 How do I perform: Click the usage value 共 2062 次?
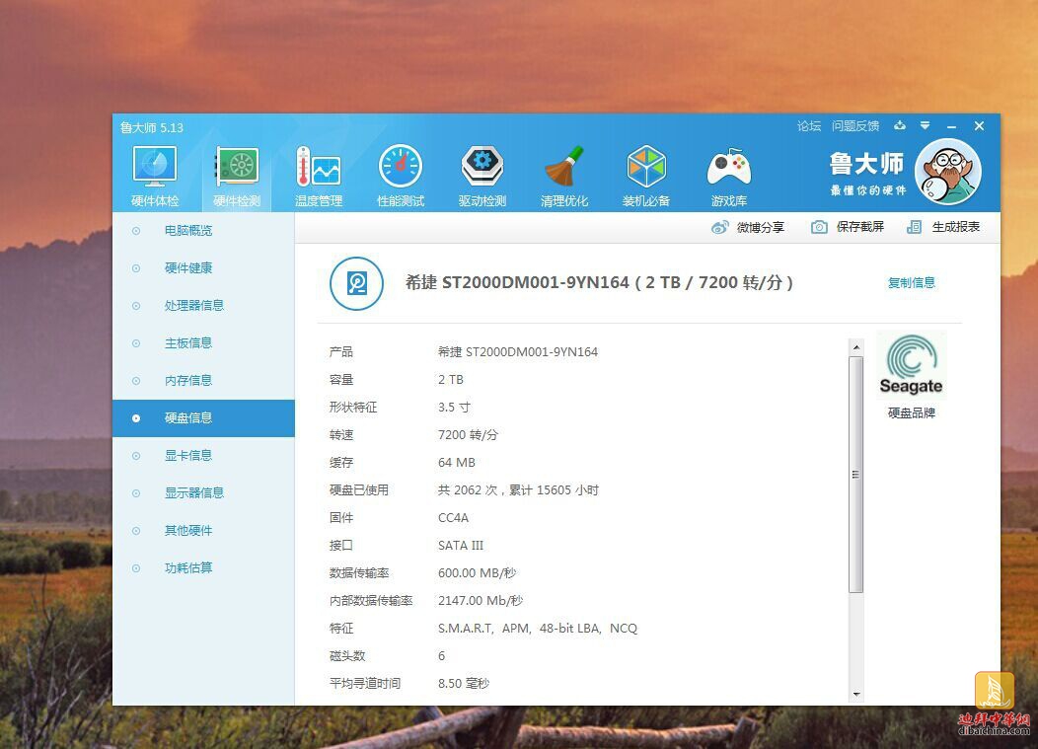(x=518, y=490)
